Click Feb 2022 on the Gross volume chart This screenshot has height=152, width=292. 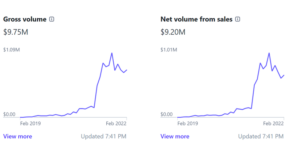tap(116, 123)
